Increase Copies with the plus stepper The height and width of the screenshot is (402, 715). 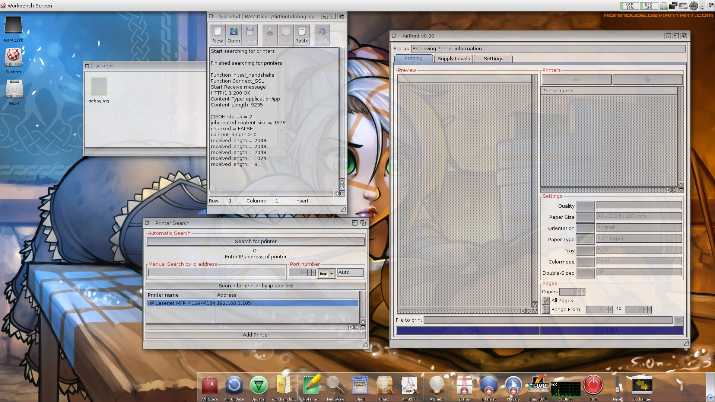click(x=583, y=292)
